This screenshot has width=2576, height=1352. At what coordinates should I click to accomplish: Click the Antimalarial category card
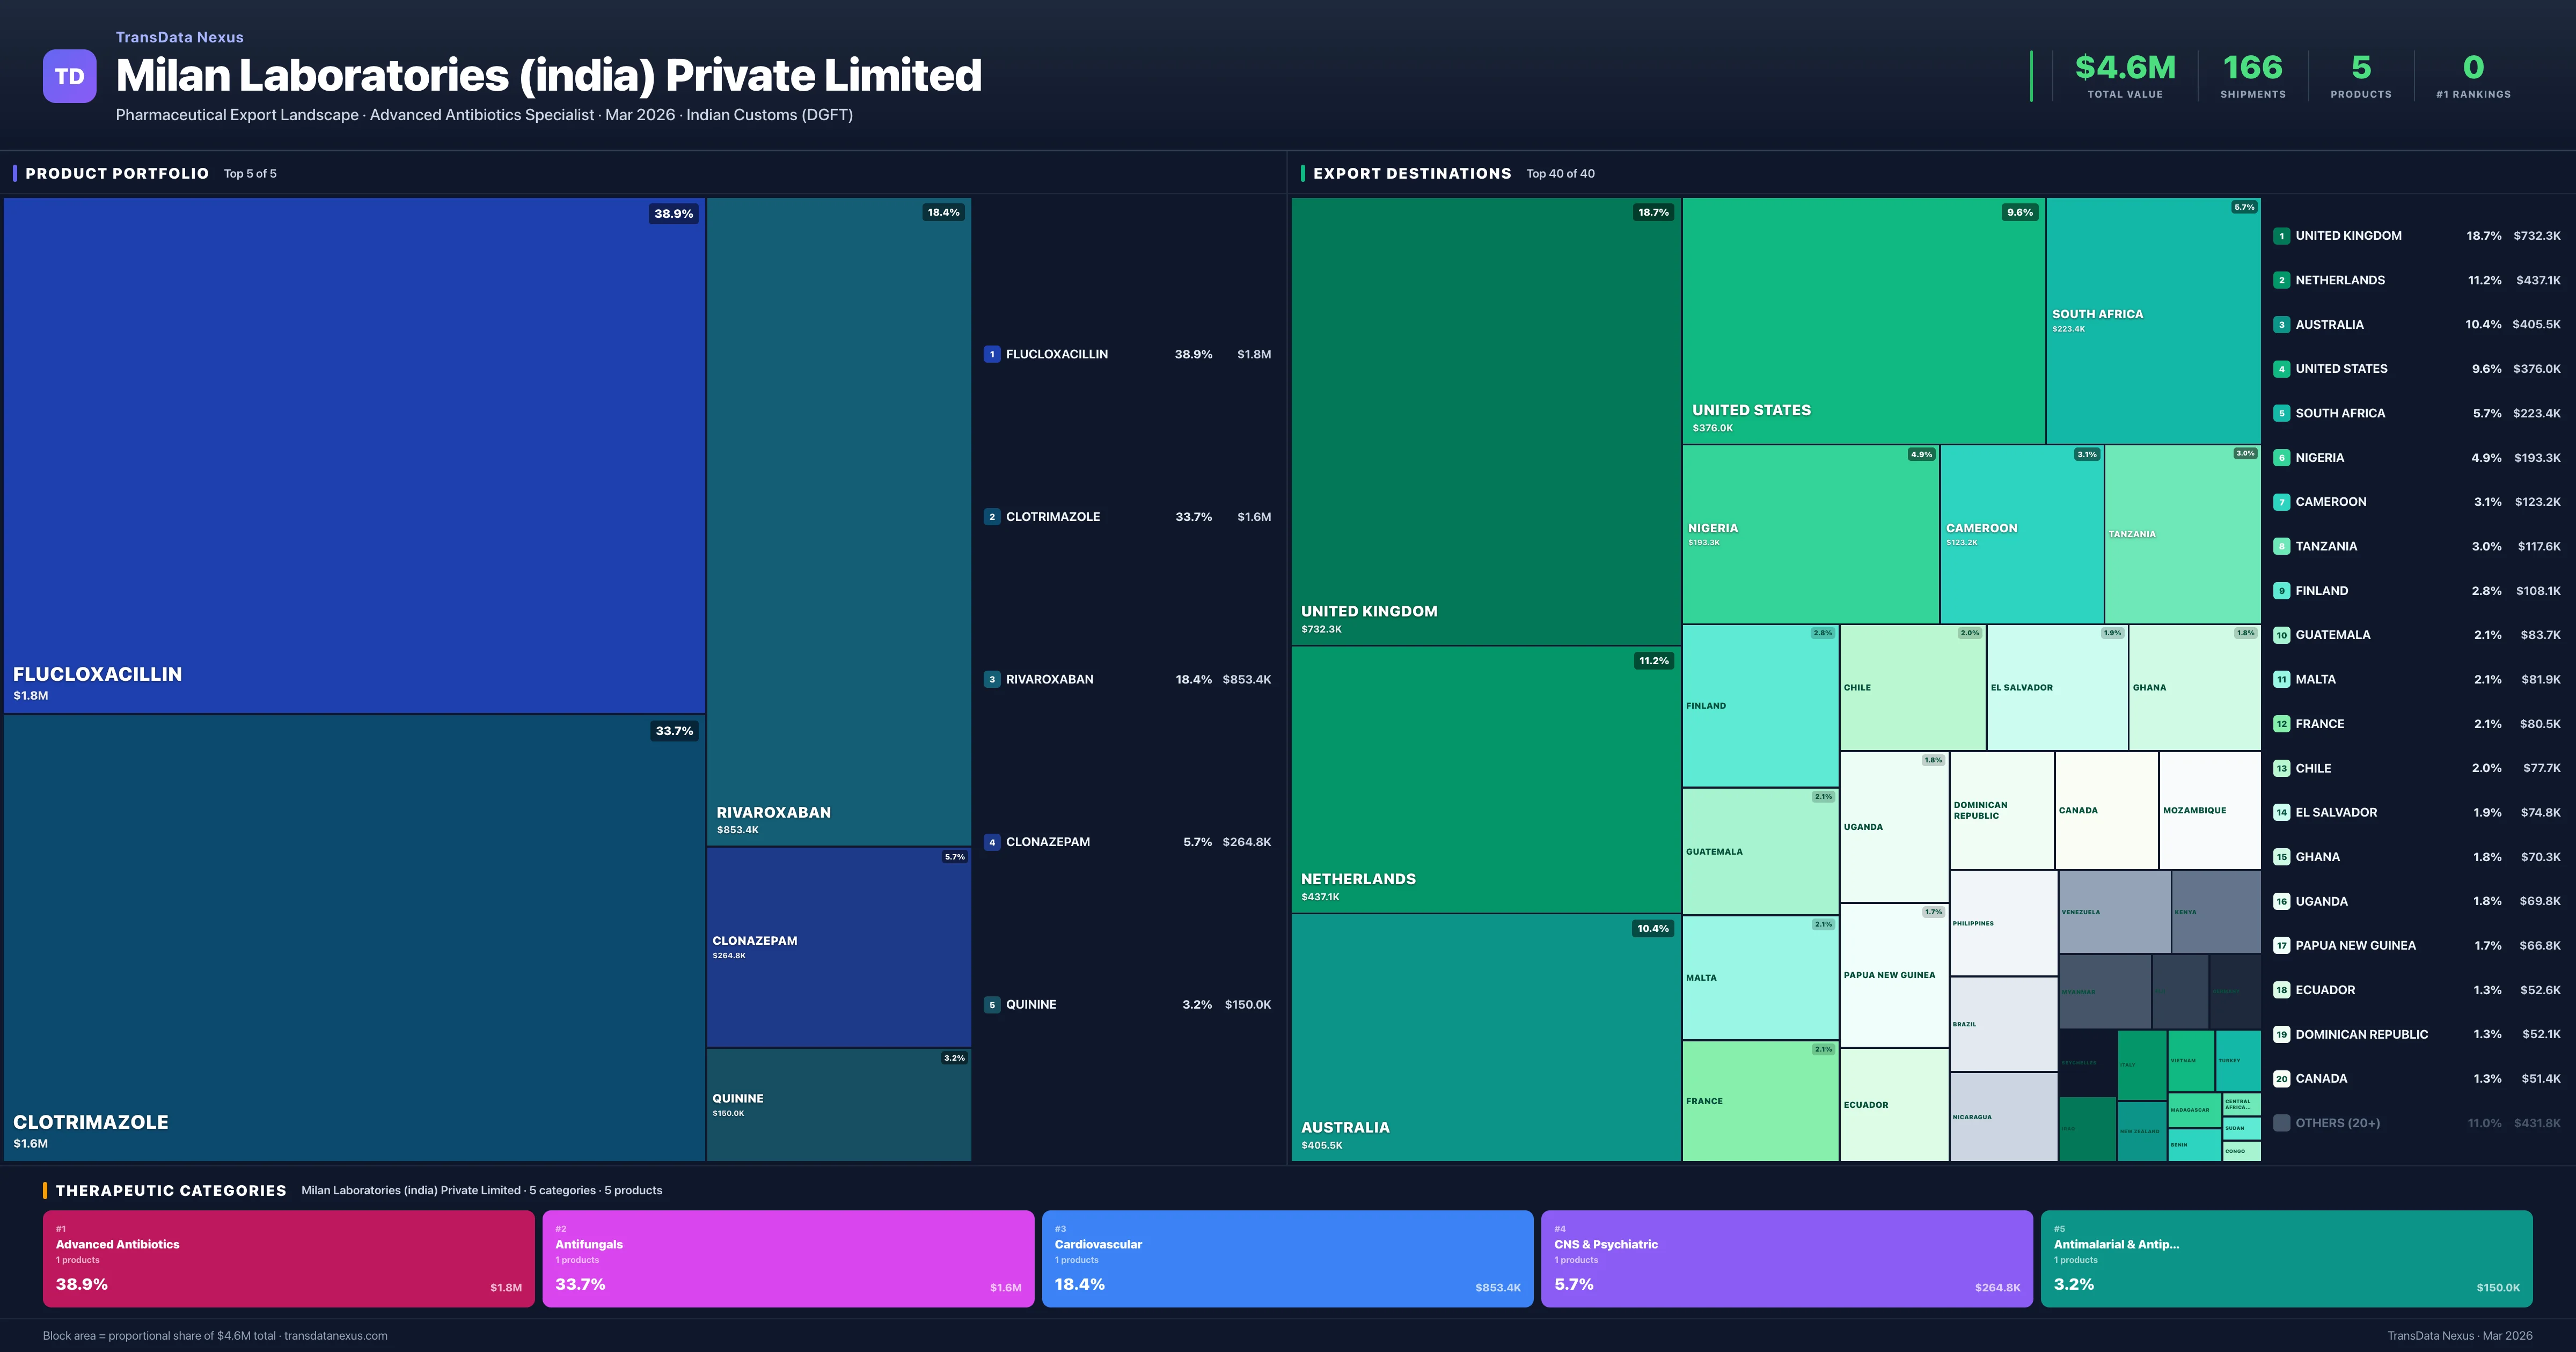click(x=2286, y=1258)
